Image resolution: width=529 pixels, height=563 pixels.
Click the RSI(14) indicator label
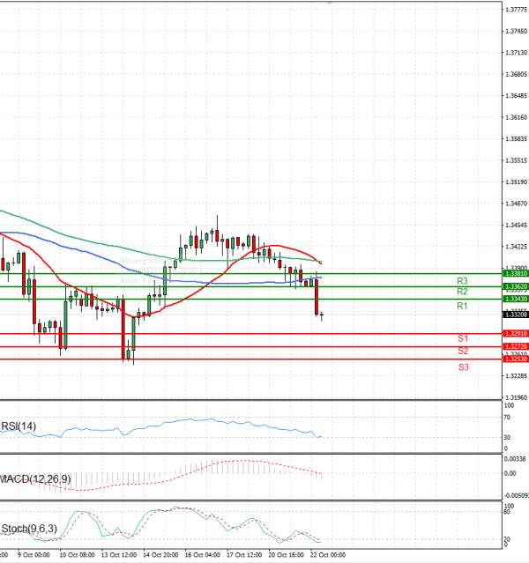pyautogui.click(x=19, y=427)
